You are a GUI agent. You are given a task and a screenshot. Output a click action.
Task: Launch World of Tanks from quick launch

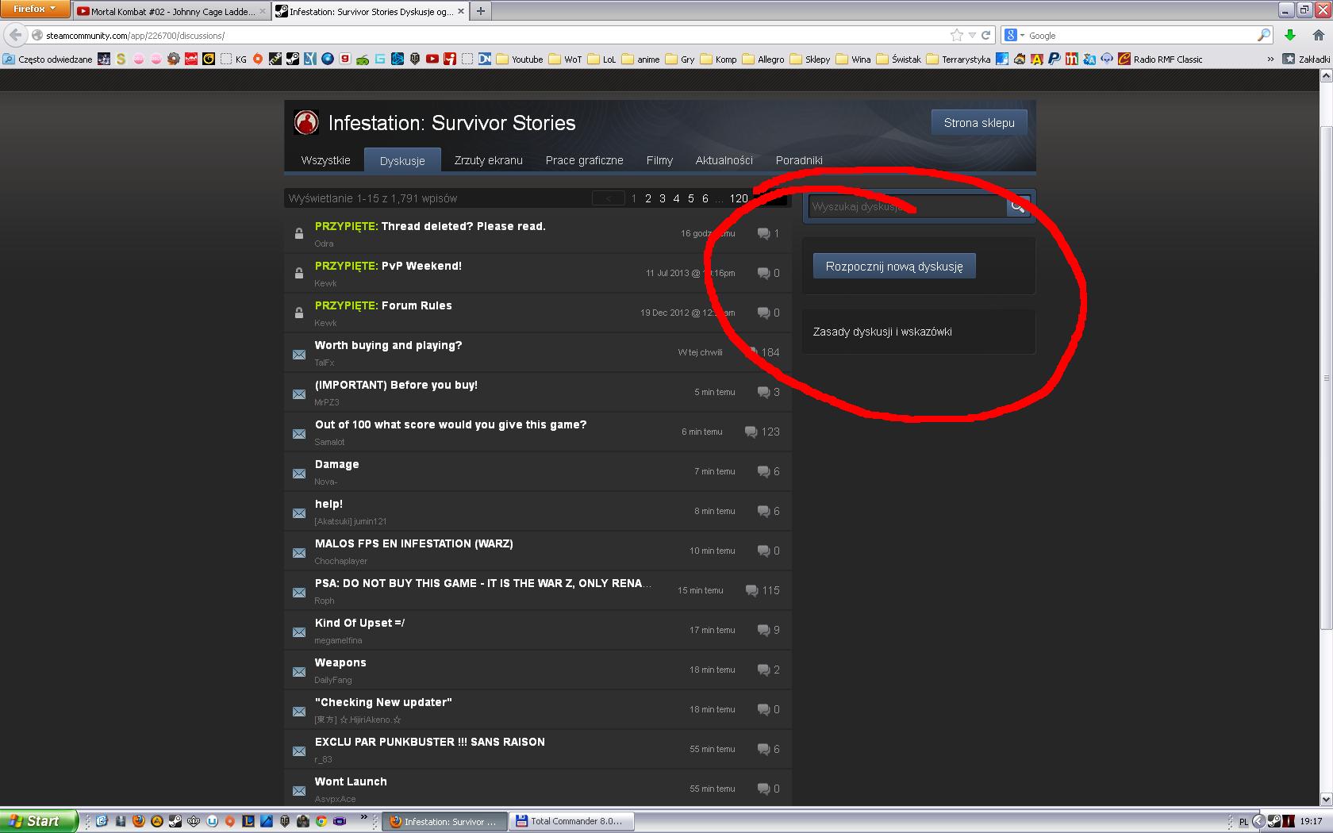pyautogui.click(x=285, y=821)
